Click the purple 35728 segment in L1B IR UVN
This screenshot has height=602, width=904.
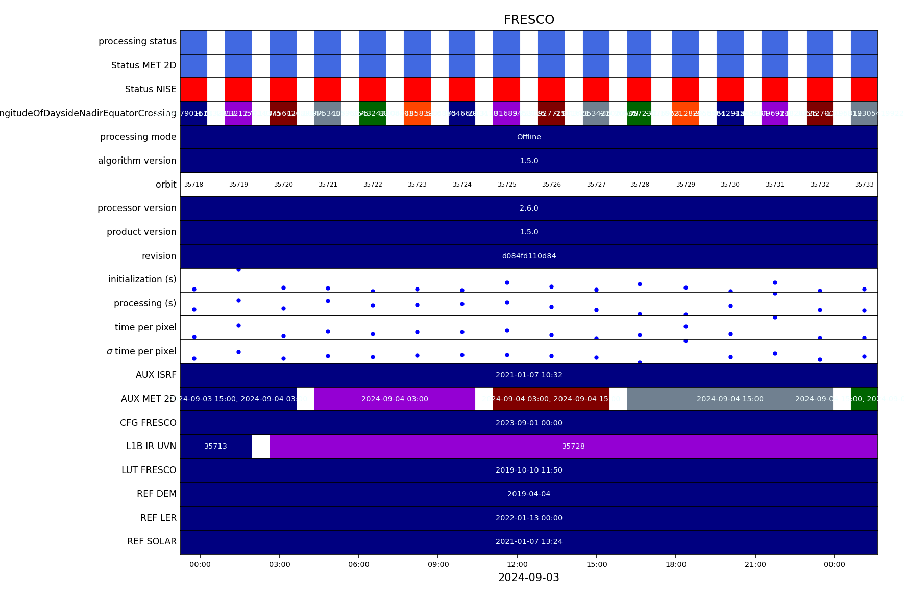point(573,447)
